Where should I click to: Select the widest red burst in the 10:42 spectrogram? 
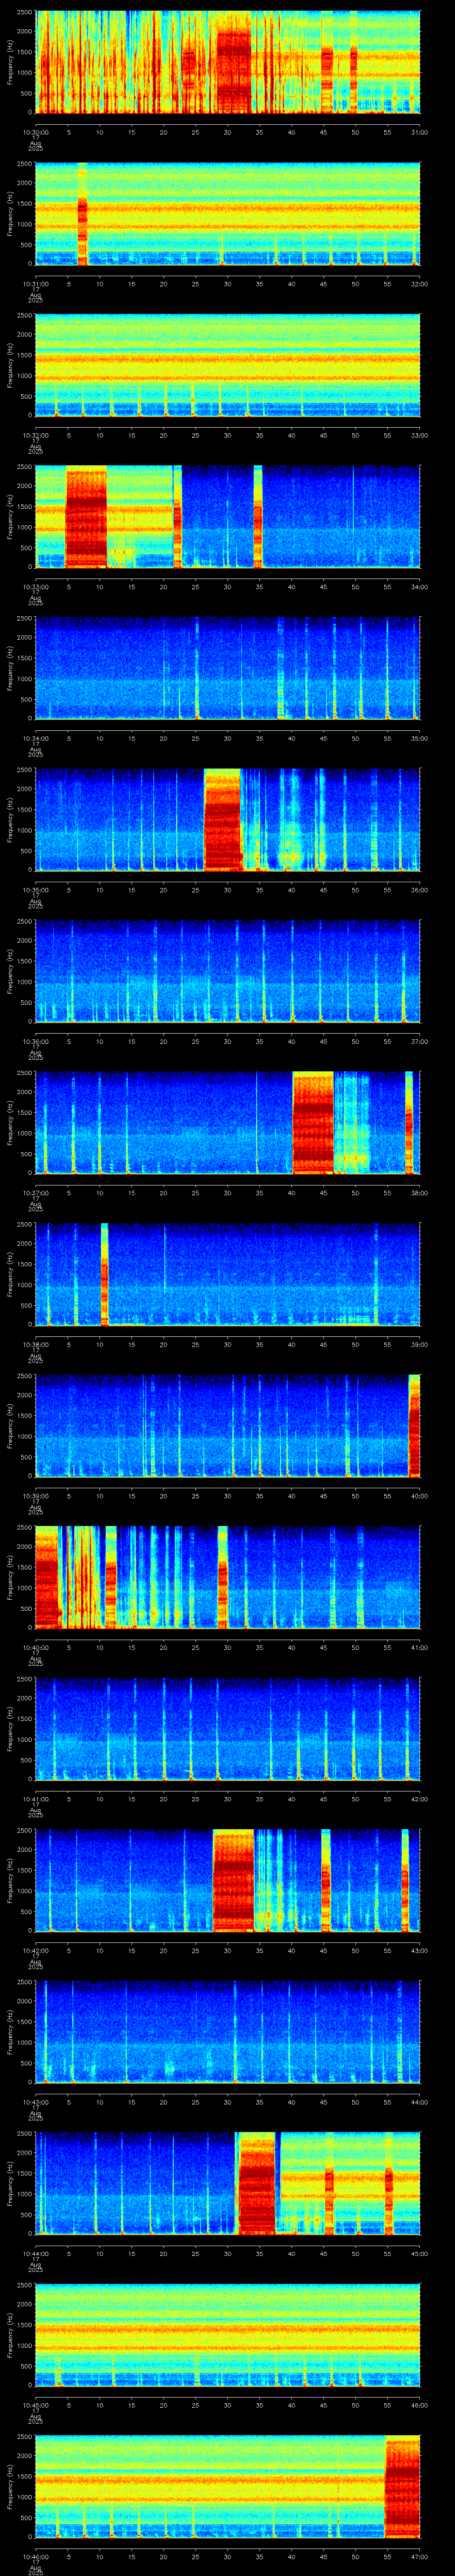tap(233, 1881)
